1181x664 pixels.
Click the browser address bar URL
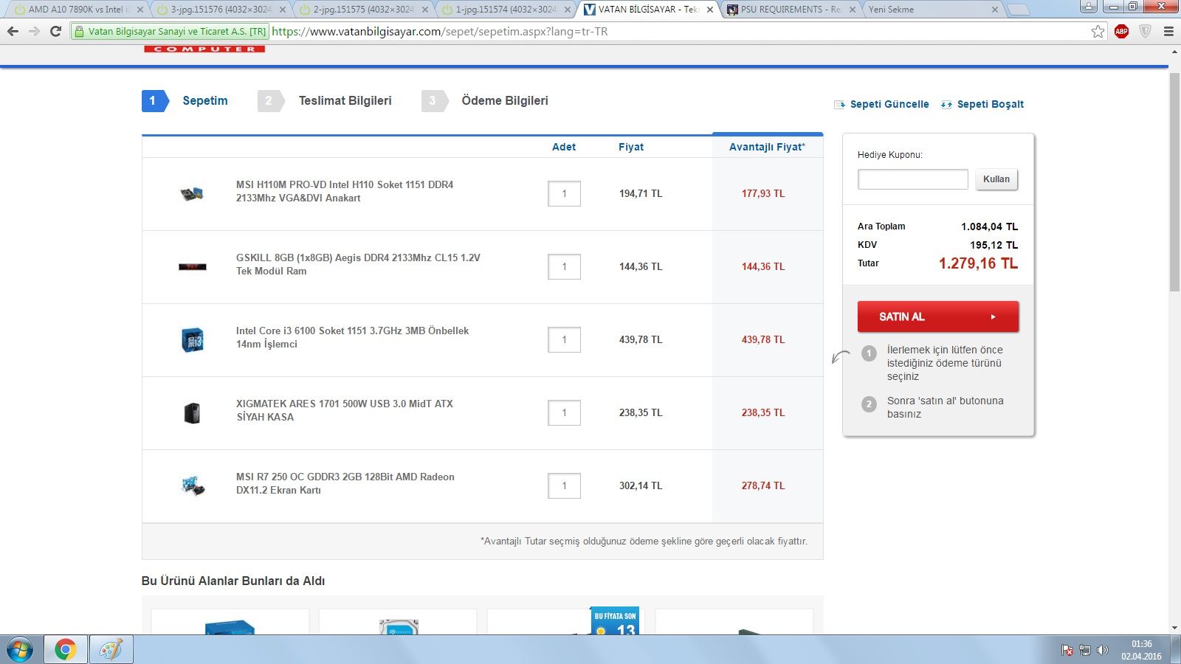(440, 31)
